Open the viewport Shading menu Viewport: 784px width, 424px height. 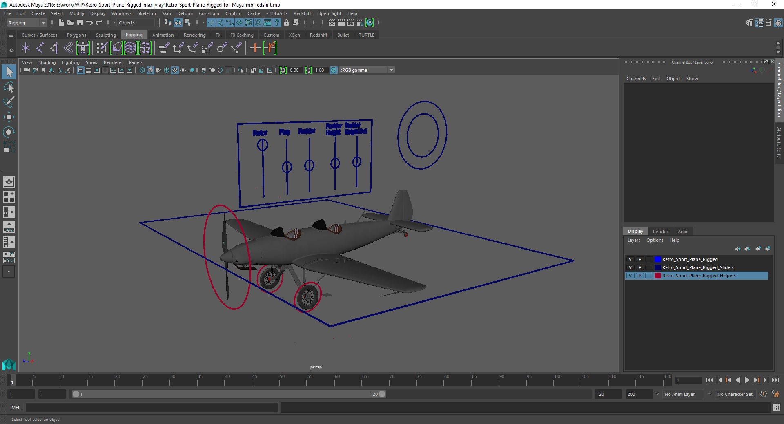pyautogui.click(x=47, y=62)
